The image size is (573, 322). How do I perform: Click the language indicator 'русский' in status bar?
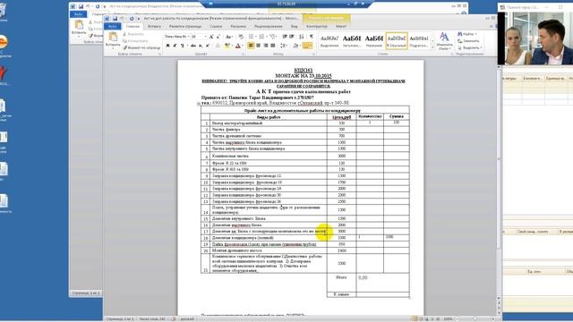[x=187, y=318]
